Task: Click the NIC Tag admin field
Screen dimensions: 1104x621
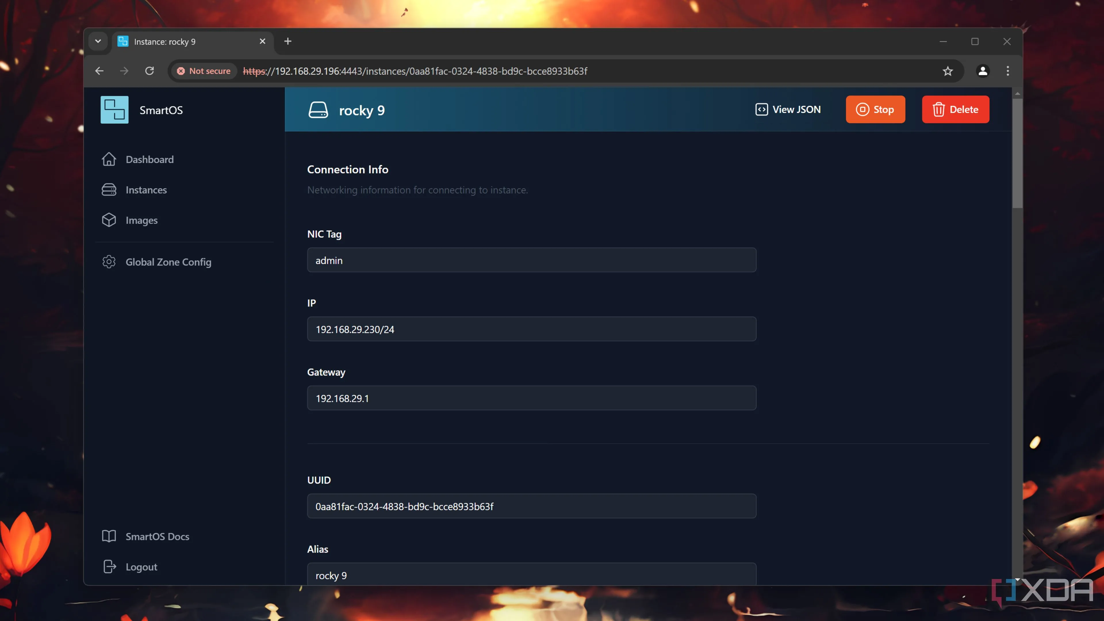Action: click(531, 260)
